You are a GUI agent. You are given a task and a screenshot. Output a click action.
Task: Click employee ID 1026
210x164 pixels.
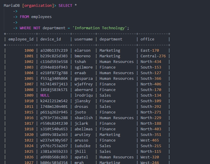29,157
